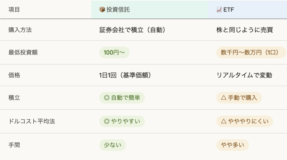Click the 100円〜 green badge
Image resolution: width=287 pixels, height=160 pixels.
point(114,53)
